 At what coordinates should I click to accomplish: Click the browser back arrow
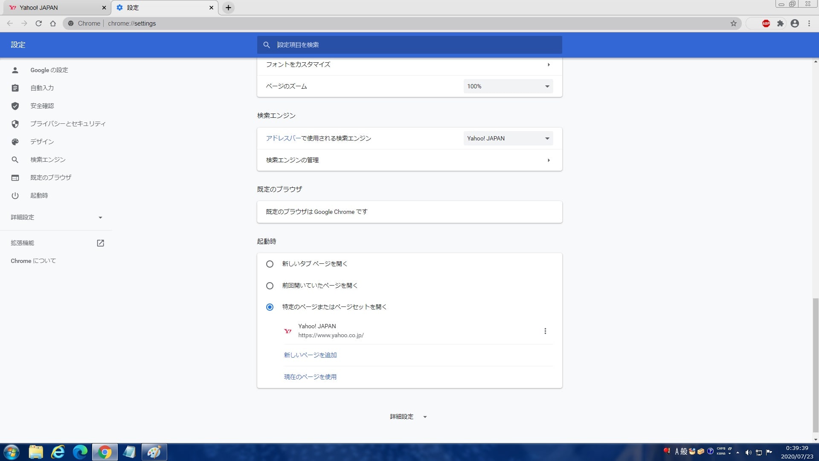click(9, 23)
